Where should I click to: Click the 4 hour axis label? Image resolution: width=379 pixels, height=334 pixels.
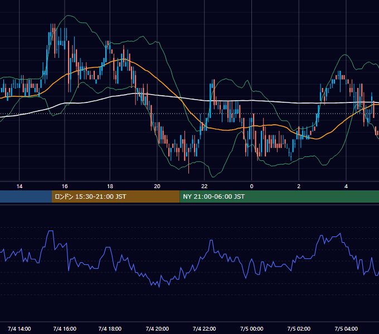pyautogui.click(x=346, y=186)
